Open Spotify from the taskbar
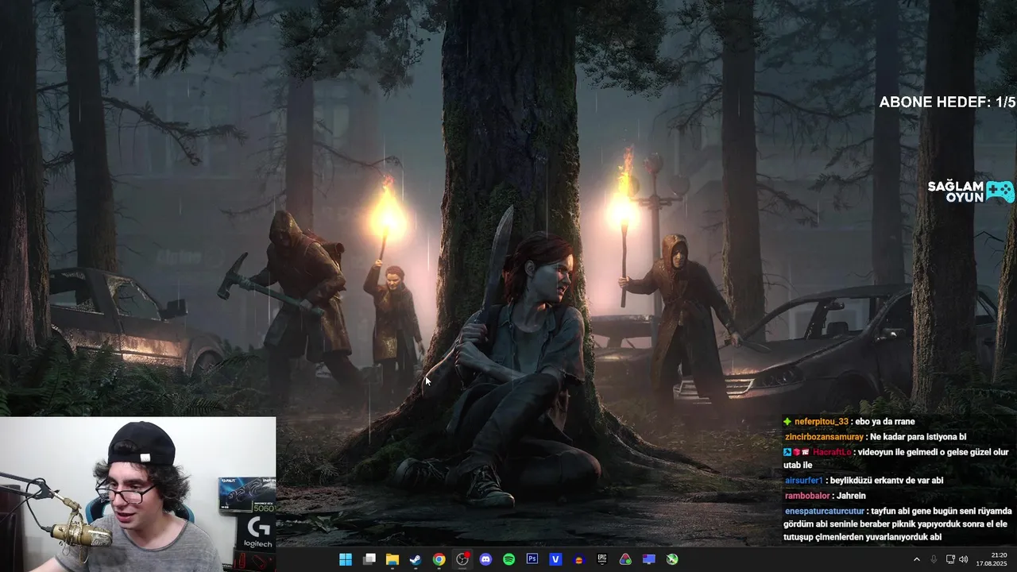 click(x=508, y=559)
